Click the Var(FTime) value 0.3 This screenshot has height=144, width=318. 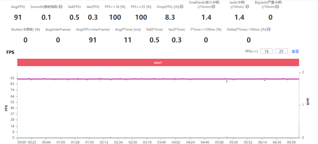(x=177, y=40)
